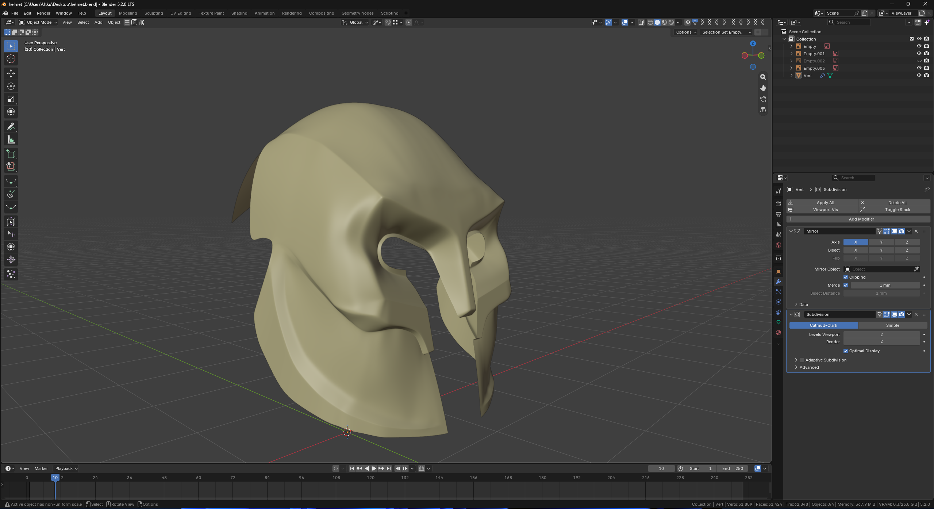Enable the Adaptive Subdivision checkbox
The image size is (934, 509).
pos(802,360)
